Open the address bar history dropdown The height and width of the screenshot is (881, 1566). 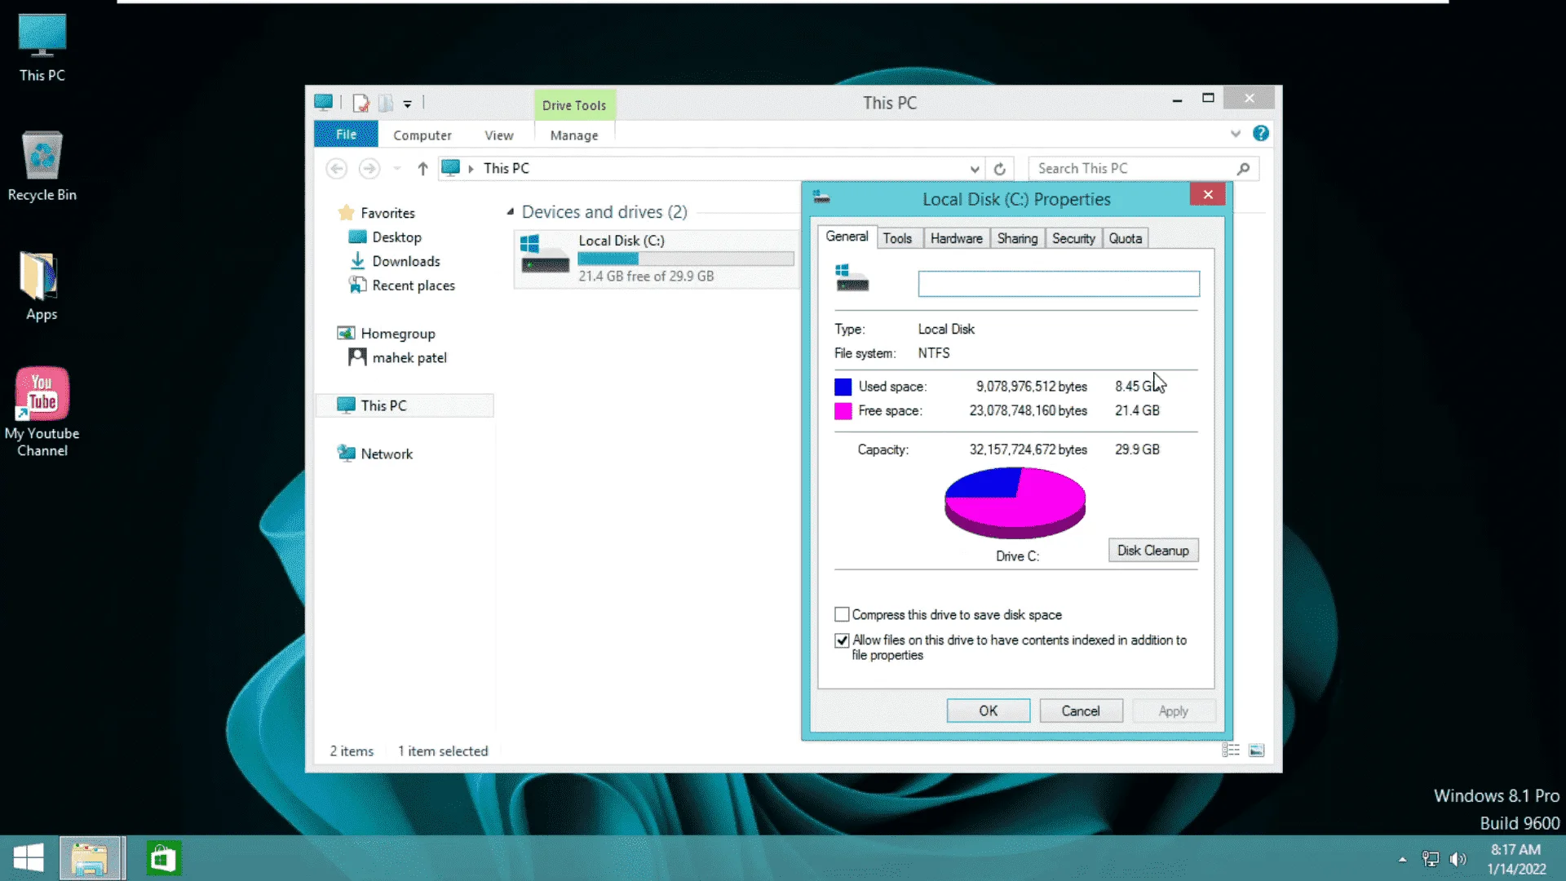point(975,169)
